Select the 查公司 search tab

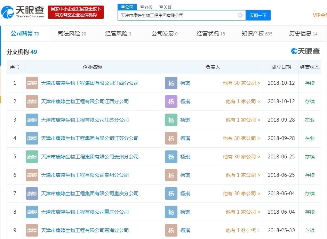[x=127, y=7]
